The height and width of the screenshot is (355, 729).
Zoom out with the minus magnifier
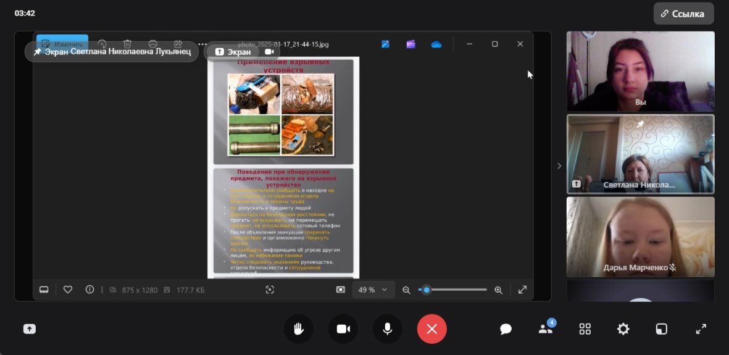tap(406, 290)
